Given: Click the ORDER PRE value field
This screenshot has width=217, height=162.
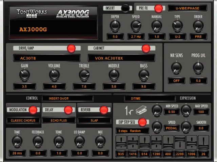Looking at the screenshot, I should [x=198, y=37].
